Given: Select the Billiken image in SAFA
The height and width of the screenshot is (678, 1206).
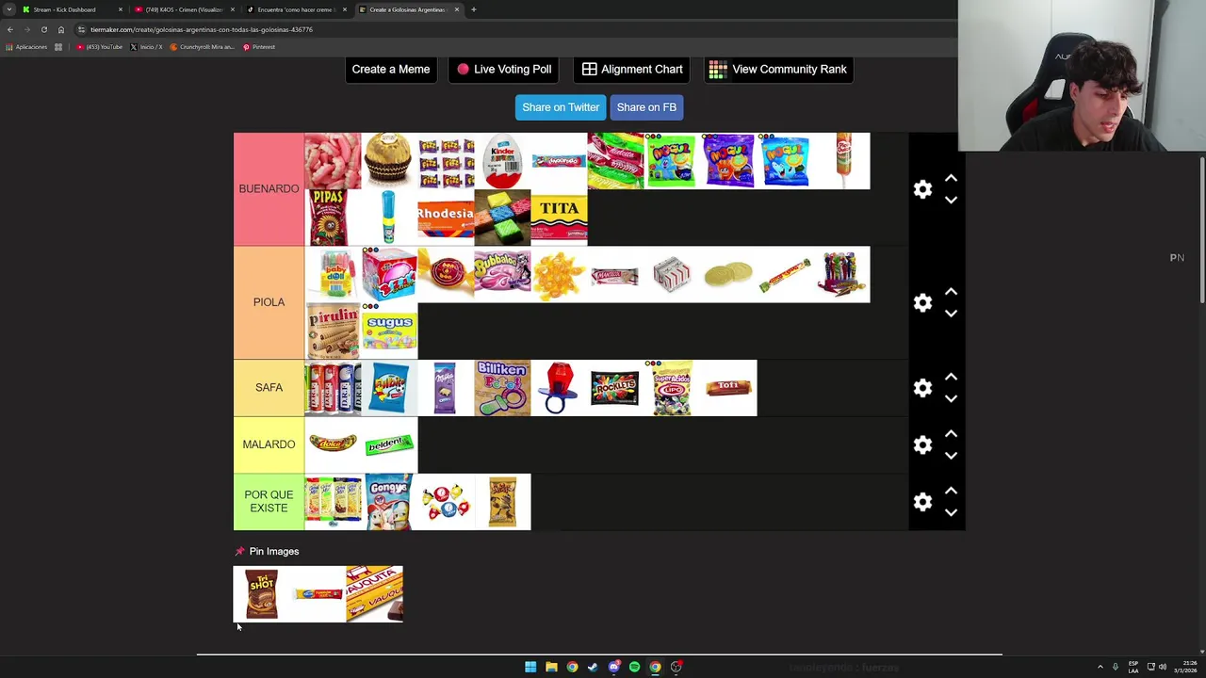Looking at the screenshot, I should 502,388.
